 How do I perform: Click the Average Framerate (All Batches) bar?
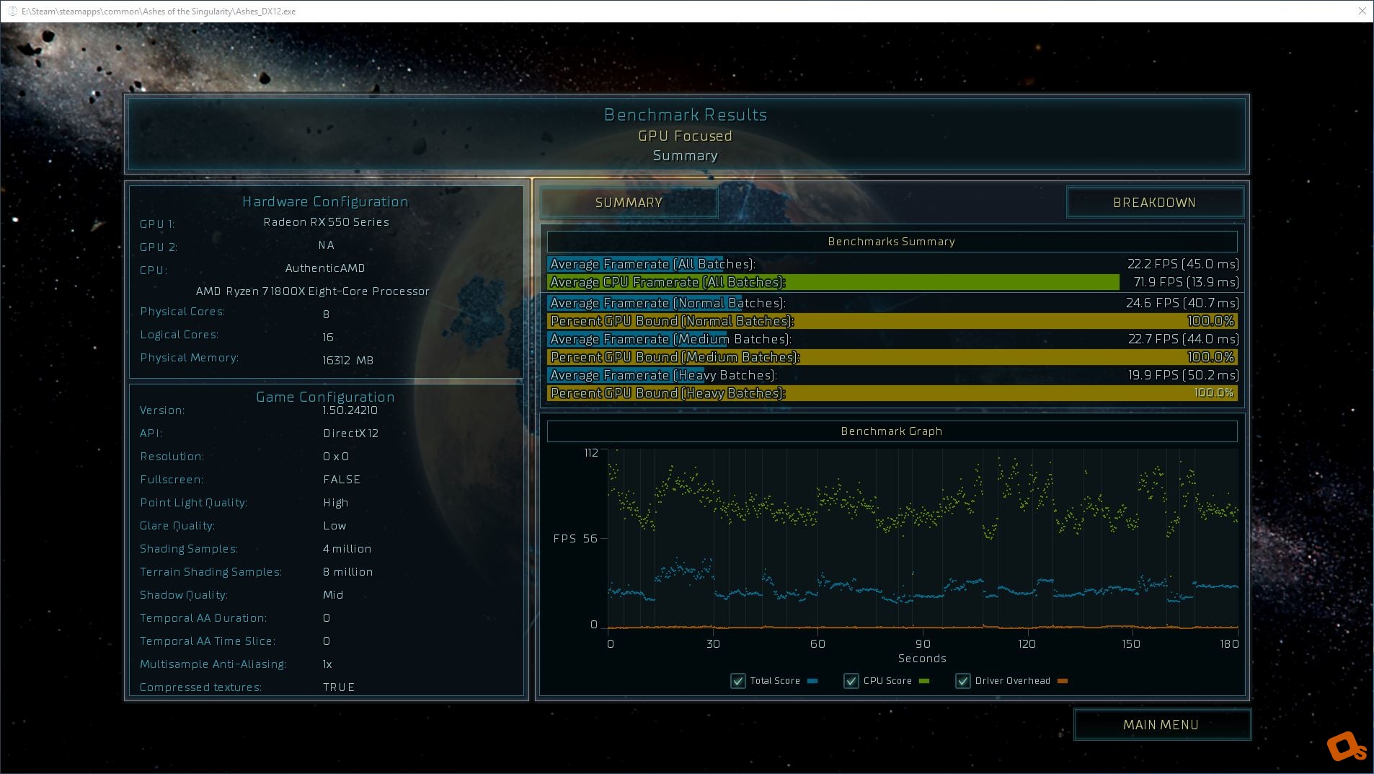coord(635,264)
